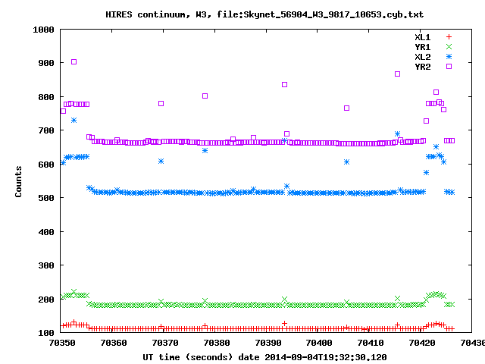
Task: Click the x-axis tick label 70370
Action: click(x=165, y=343)
